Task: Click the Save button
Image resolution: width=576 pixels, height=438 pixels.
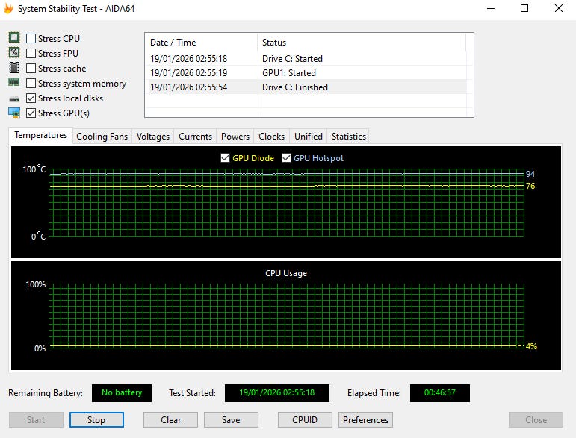Action: 231,419
